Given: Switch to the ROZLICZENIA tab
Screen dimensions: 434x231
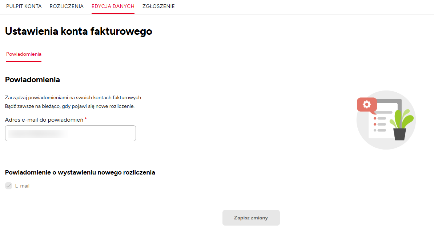Looking at the screenshot, I should (67, 6).
